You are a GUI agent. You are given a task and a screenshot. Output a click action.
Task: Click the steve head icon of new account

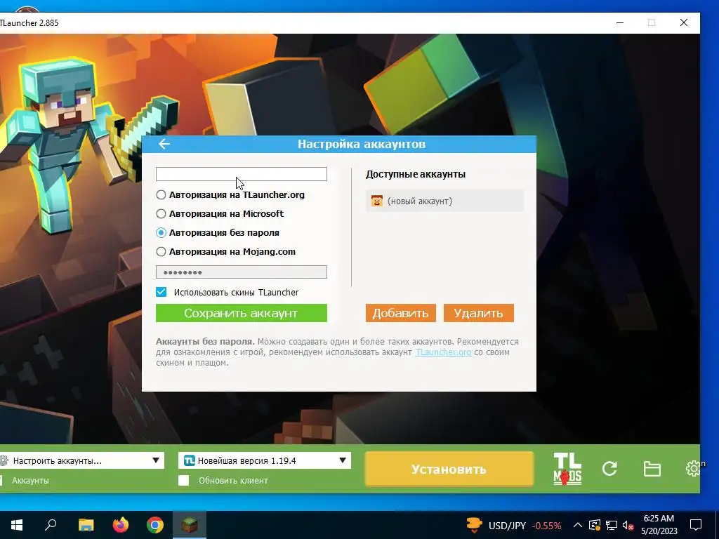point(376,201)
